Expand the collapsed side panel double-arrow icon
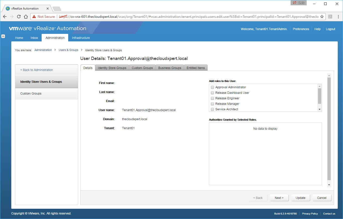This screenshot has height=219, width=343. 3,36
